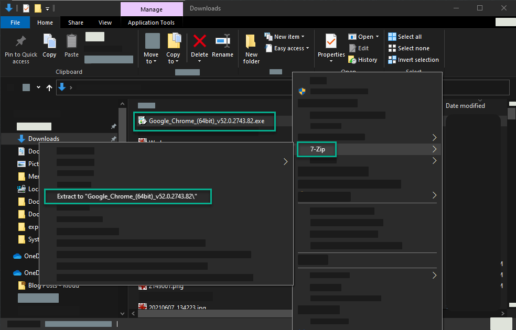Click the address bar path chevron
Viewport: 516px width, 330px height.
(x=71, y=87)
